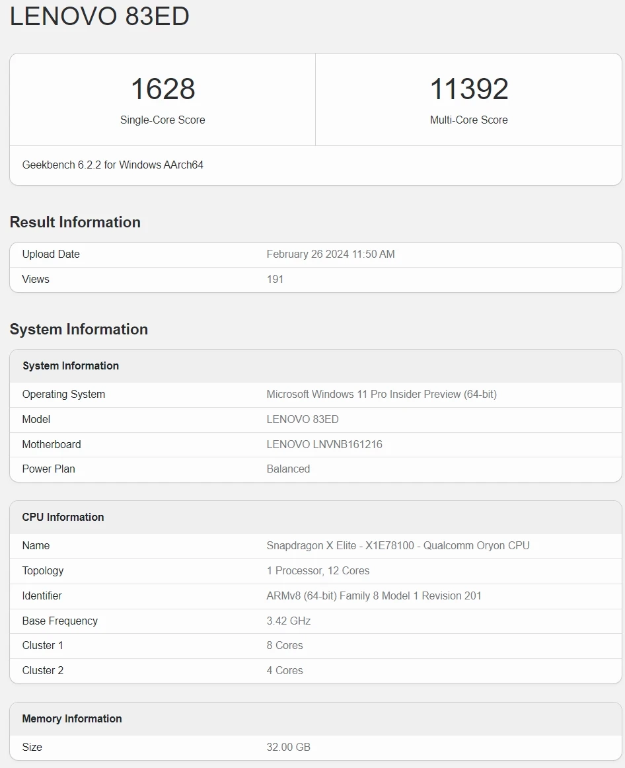
Task: Select the Operating System value text
Action: coord(382,394)
